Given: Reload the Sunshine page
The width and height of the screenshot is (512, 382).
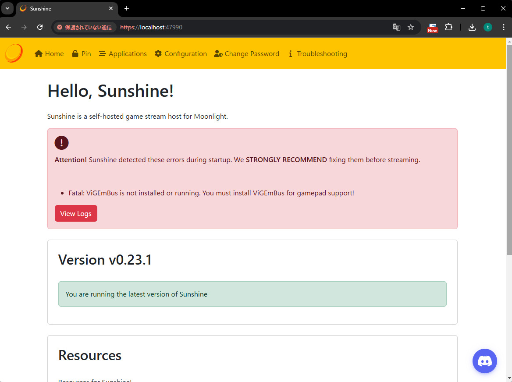Looking at the screenshot, I should [39, 27].
